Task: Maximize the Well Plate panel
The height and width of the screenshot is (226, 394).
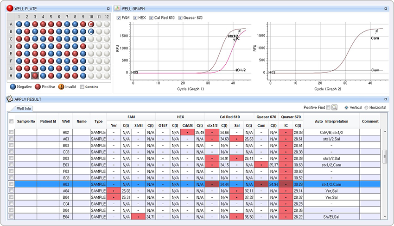Action: click(108, 9)
